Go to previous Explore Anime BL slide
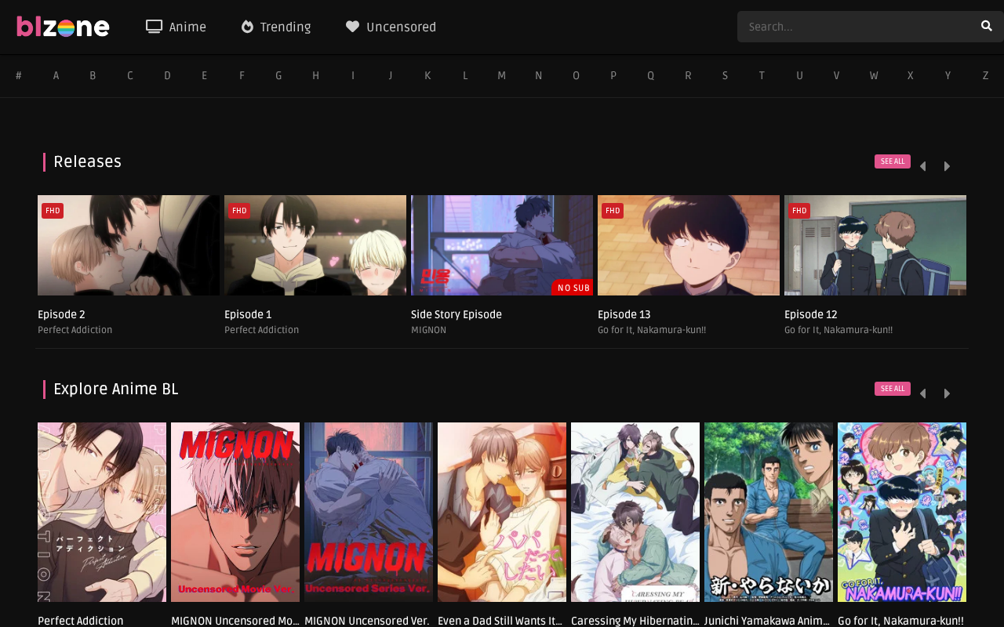Viewport: 1004px width, 627px height. click(922, 393)
